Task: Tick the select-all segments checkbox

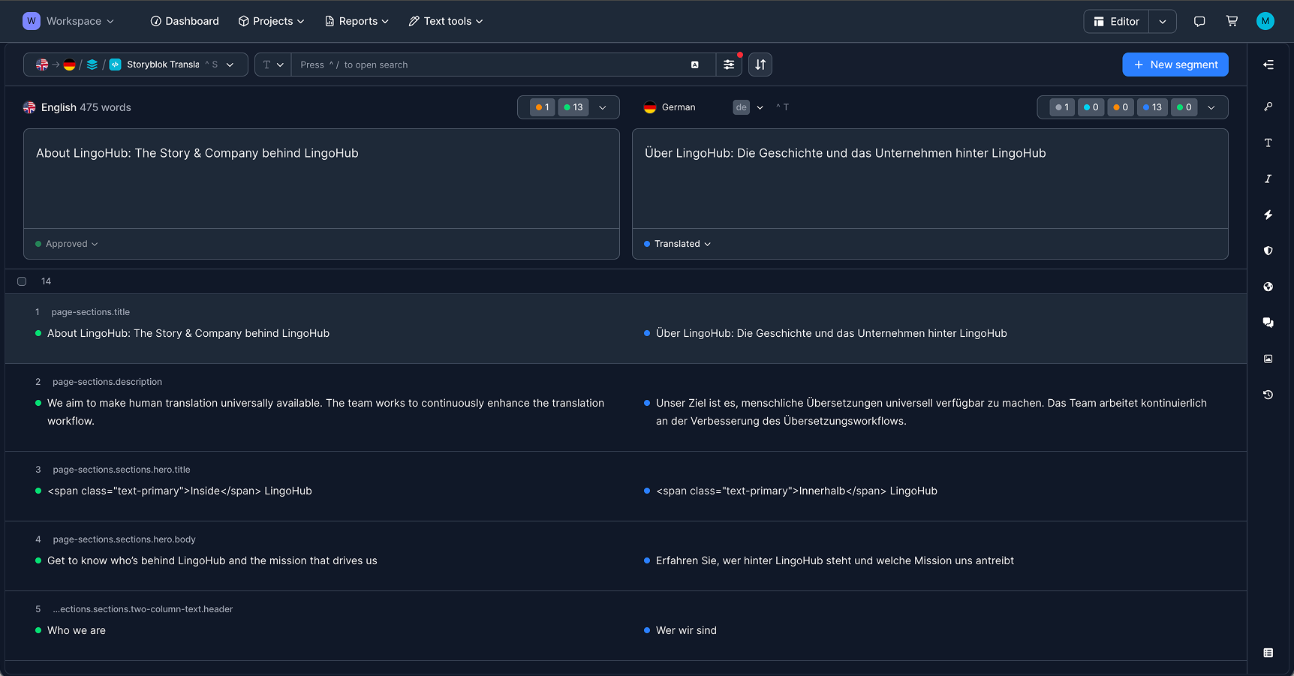Action: [x=22, y=281]
